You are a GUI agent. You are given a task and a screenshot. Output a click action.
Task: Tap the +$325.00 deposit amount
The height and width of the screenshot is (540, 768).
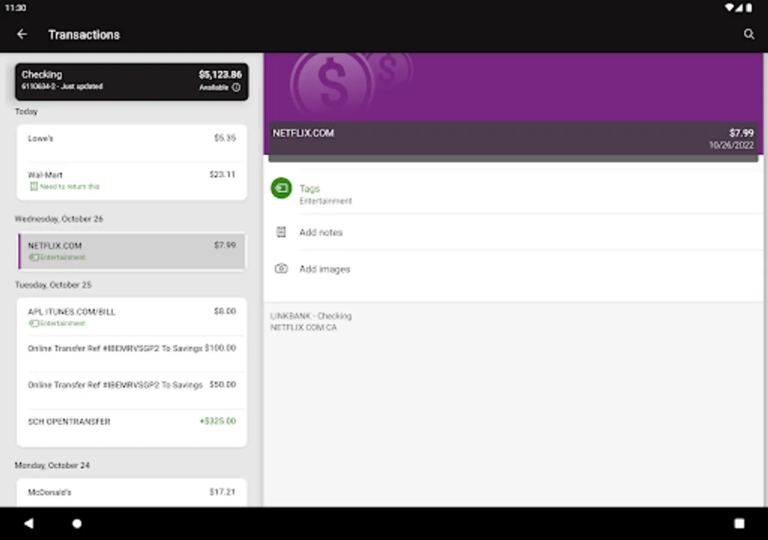tap(217, 421)
